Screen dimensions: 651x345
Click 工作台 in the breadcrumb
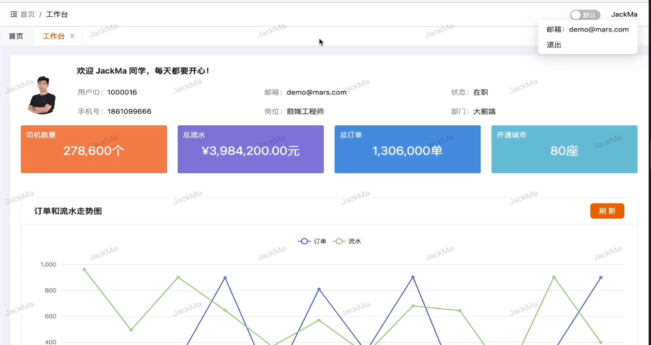(x=57, y=15)
